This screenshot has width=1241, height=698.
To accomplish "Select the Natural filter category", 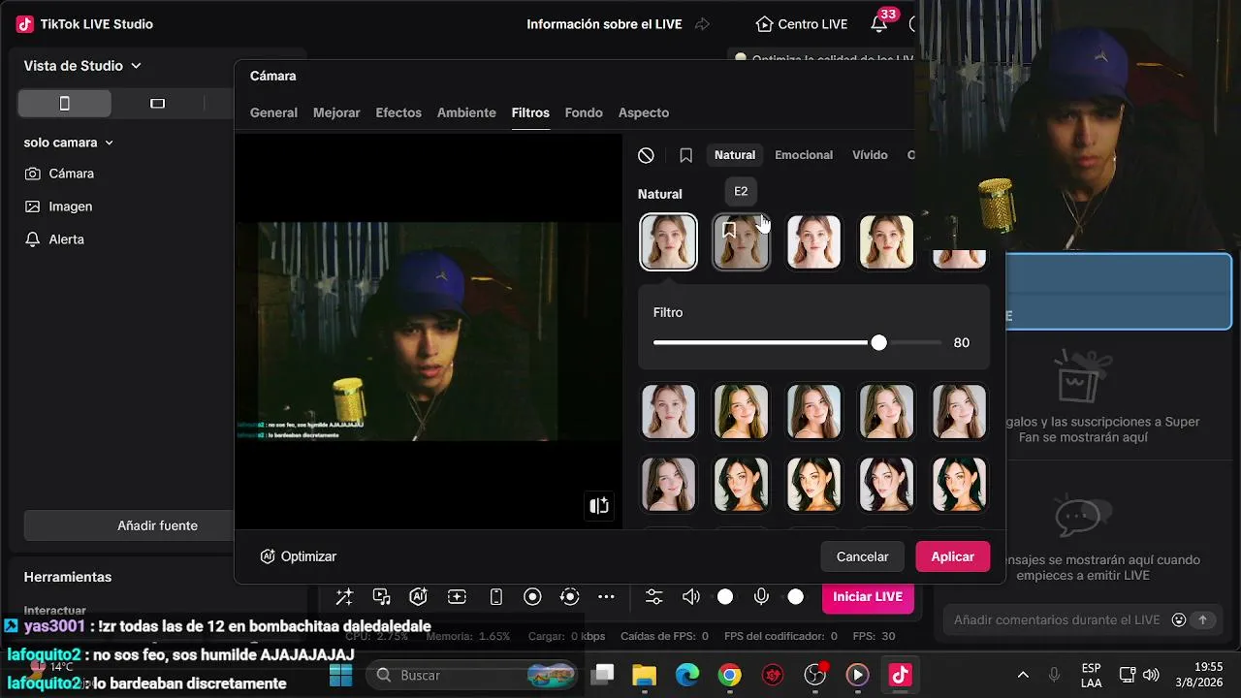I will point(735,155).
